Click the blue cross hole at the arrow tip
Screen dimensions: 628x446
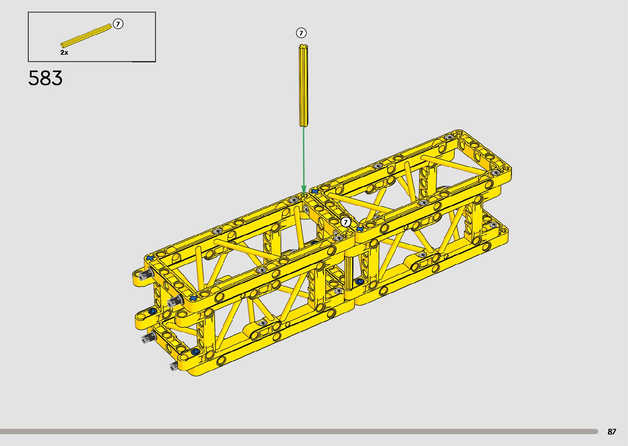tap(314, 191)
